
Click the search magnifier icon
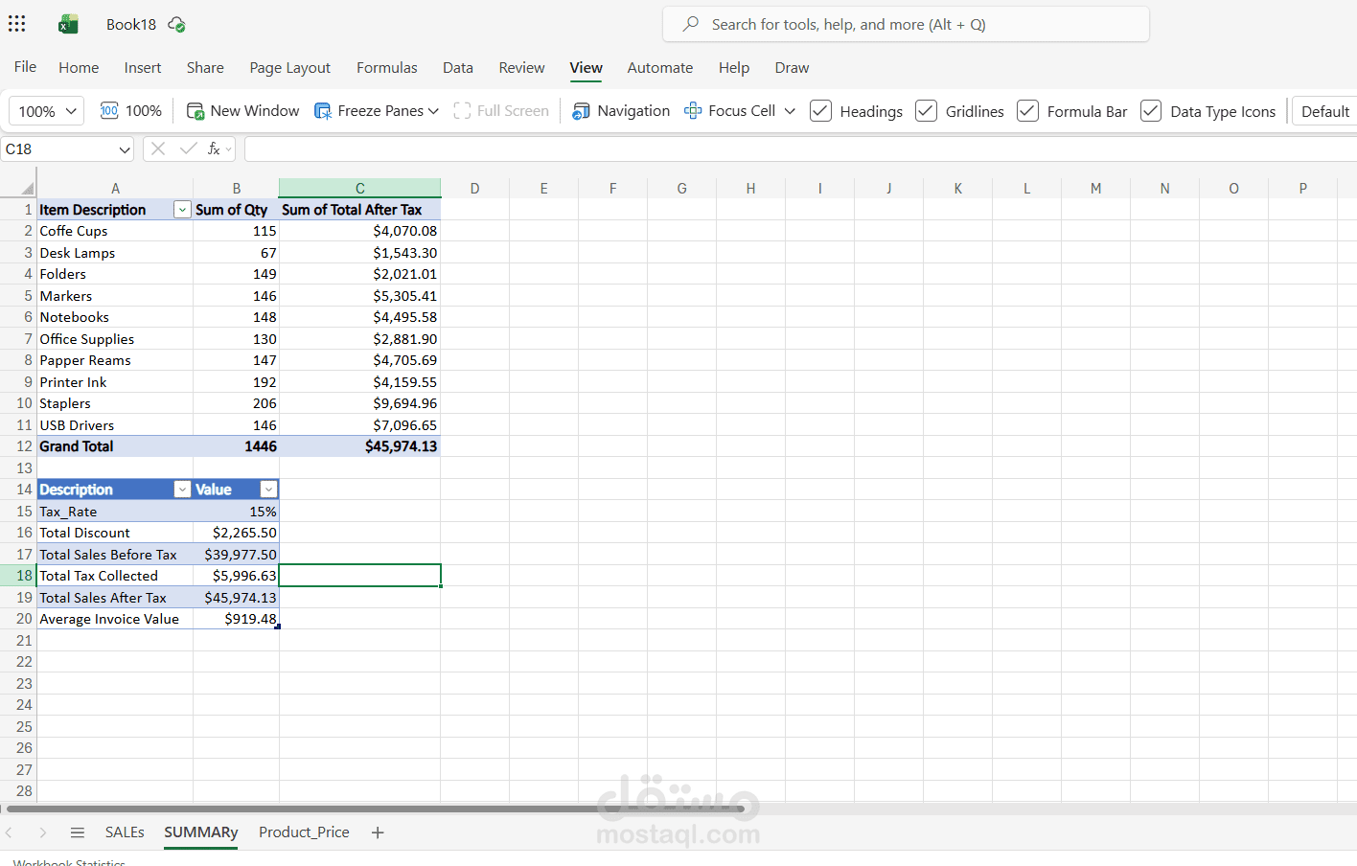pyautogui.click(x=690, y=24)
